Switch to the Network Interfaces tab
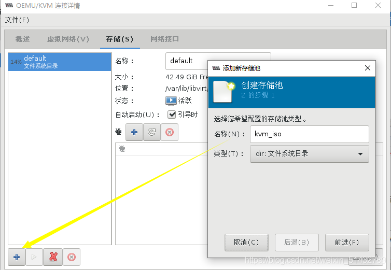The image size is (391, 270). pos(164,39)
